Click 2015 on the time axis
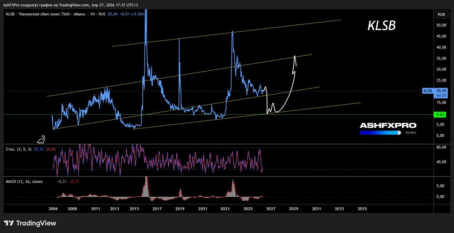 [x=134, y=209]
